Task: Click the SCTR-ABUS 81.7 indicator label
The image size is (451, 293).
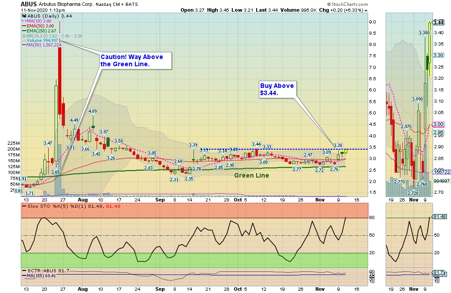Action: tap(46, 270)
